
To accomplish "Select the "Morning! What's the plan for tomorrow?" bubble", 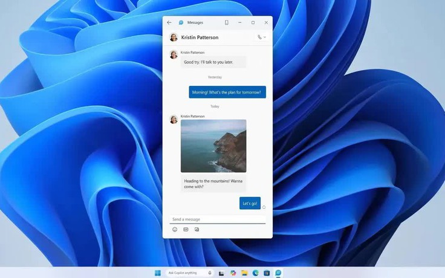I will (227, 92).
